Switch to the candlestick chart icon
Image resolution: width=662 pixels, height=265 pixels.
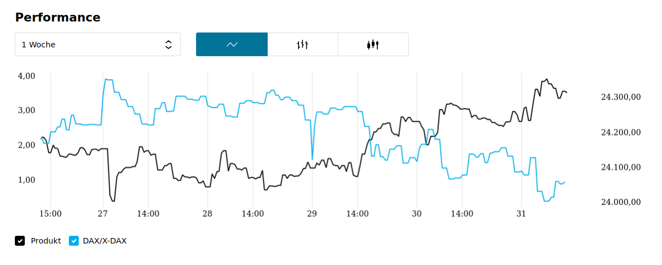click(x=373, y=45)
